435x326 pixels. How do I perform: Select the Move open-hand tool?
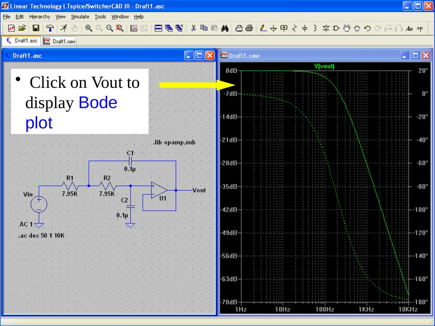pos(347,28)
